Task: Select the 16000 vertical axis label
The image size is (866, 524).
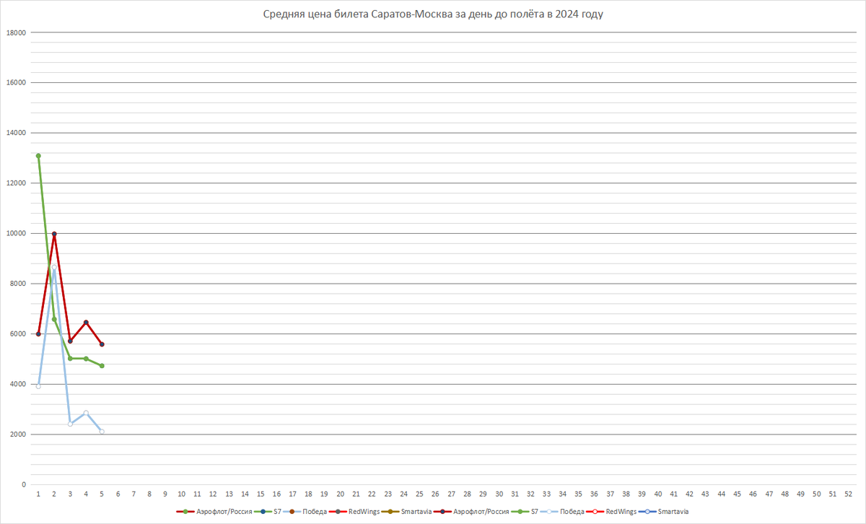Action: click(x=16, y=82)
